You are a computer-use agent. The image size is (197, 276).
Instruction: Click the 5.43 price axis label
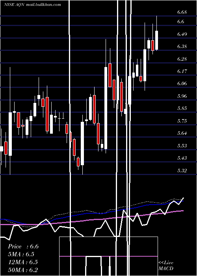182,158
